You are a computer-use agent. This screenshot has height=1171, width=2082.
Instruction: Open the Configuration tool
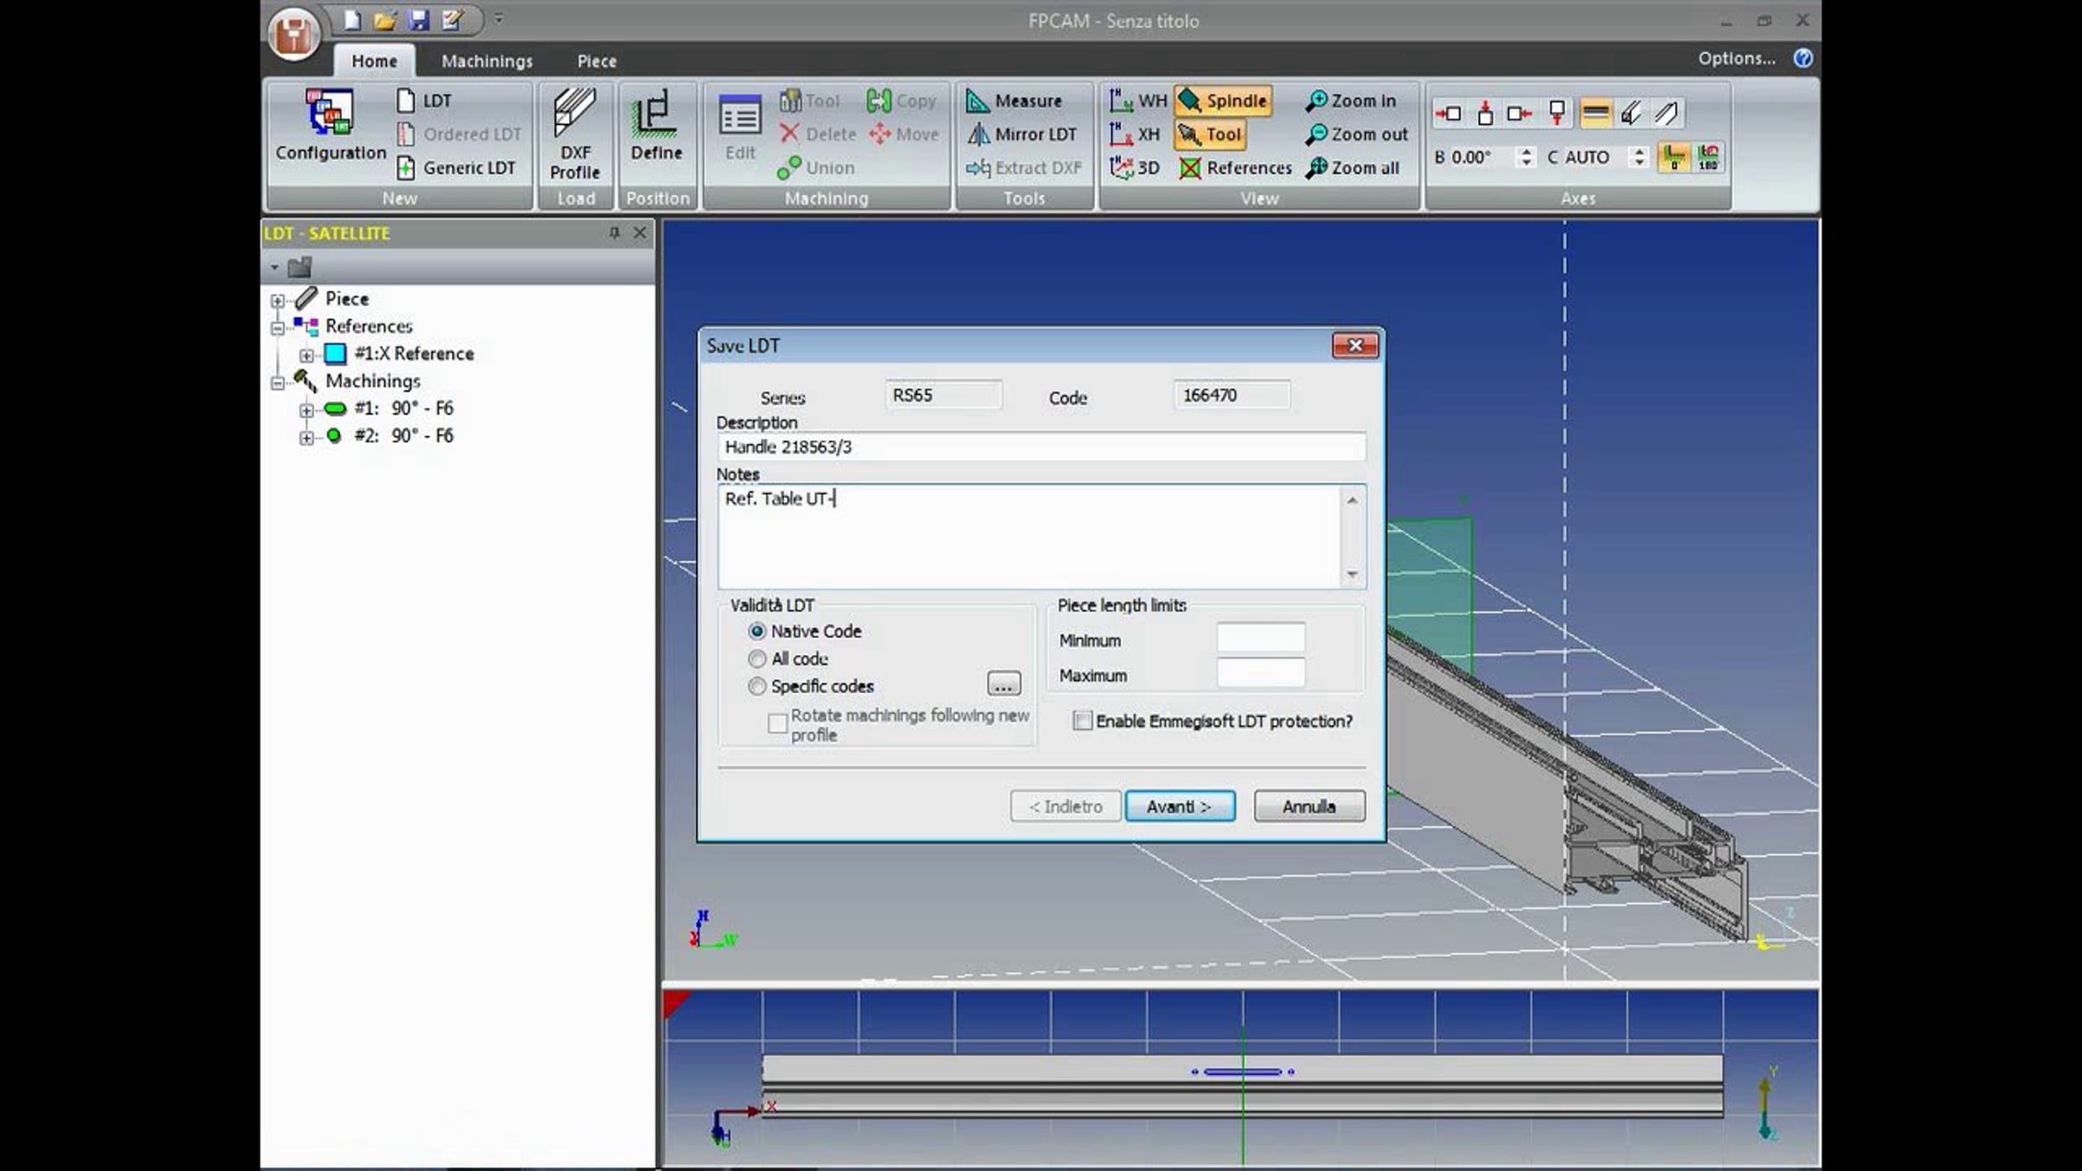coord(331,127)
